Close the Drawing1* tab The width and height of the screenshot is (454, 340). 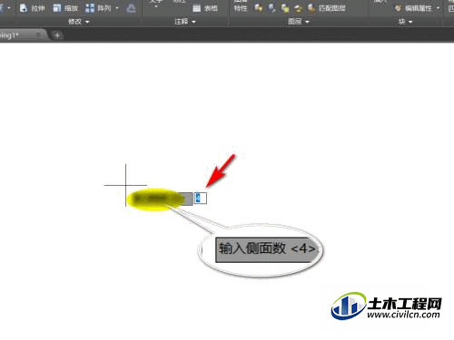click(x=38, y=35)
